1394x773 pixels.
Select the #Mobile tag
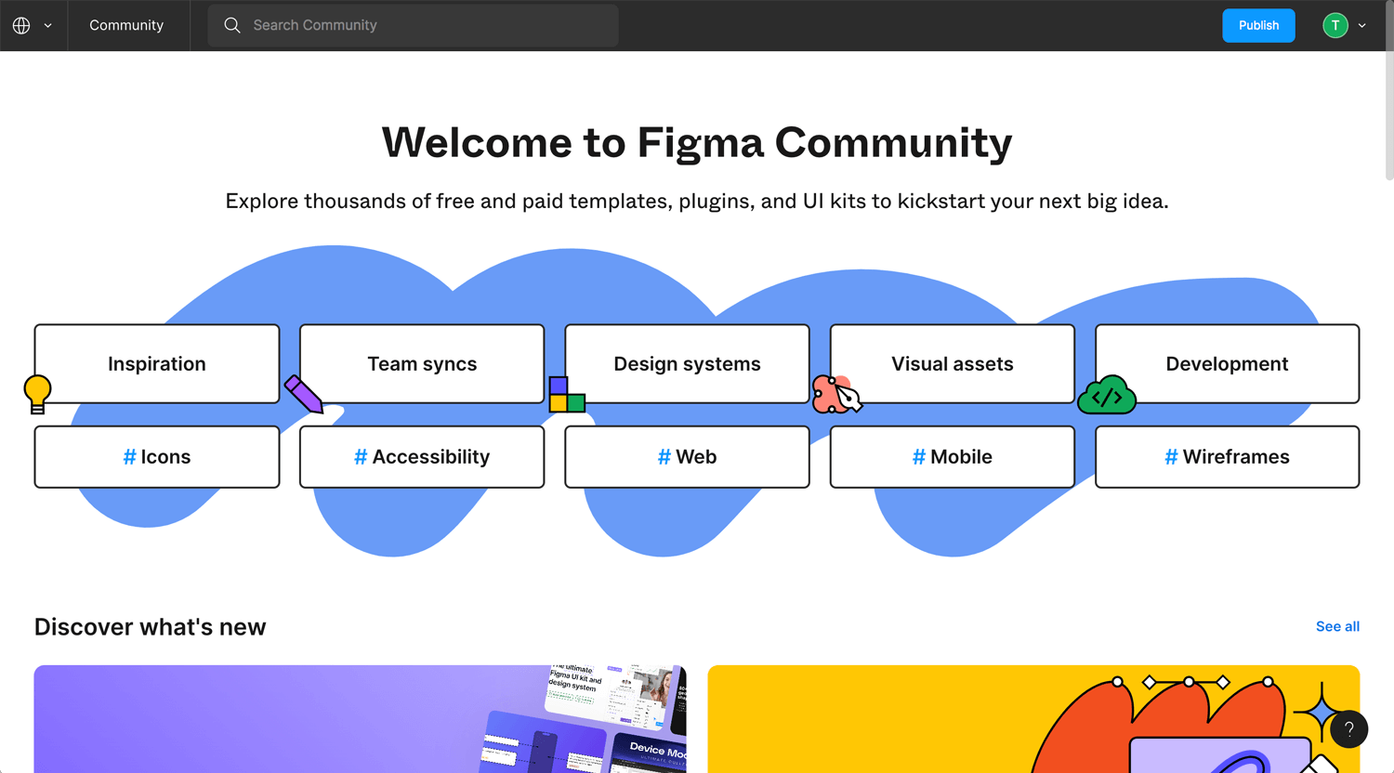pos(953,456)
